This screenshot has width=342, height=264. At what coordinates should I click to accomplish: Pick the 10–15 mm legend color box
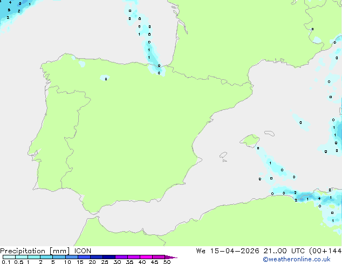tap(71, 257)
